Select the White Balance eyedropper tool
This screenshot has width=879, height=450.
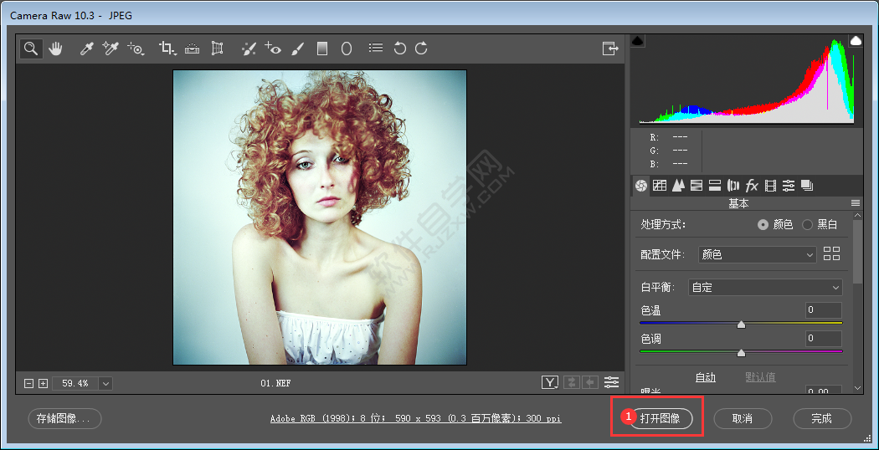[86, 49]
